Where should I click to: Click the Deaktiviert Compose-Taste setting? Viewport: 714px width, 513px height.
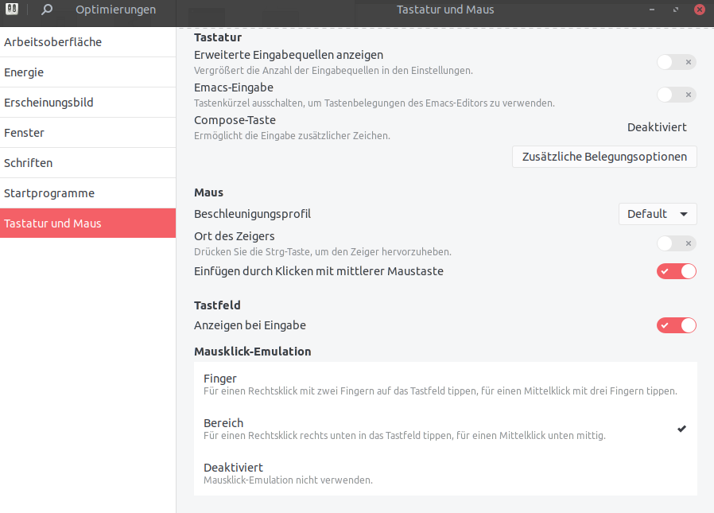657,127
